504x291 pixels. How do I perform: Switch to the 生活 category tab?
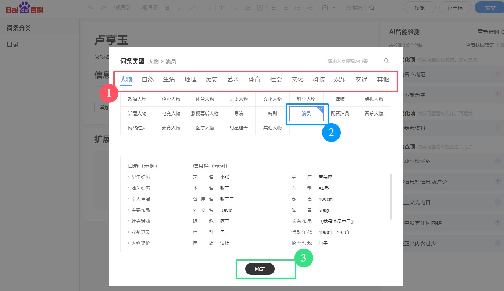coord(169,79)
